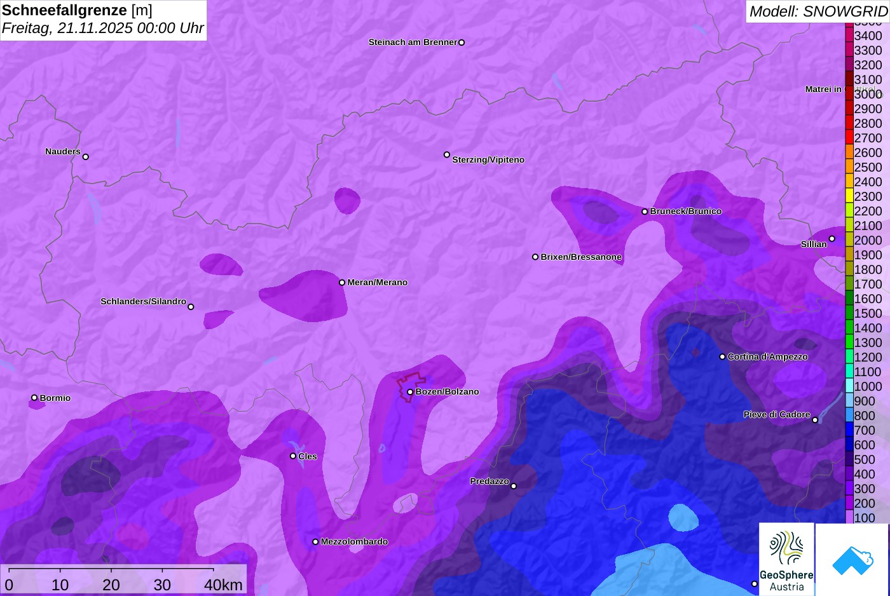Image resolution: width=890 pixels, height=596 pixels.
Task: Select the Pieve di Cadore label
Action: 777,415
